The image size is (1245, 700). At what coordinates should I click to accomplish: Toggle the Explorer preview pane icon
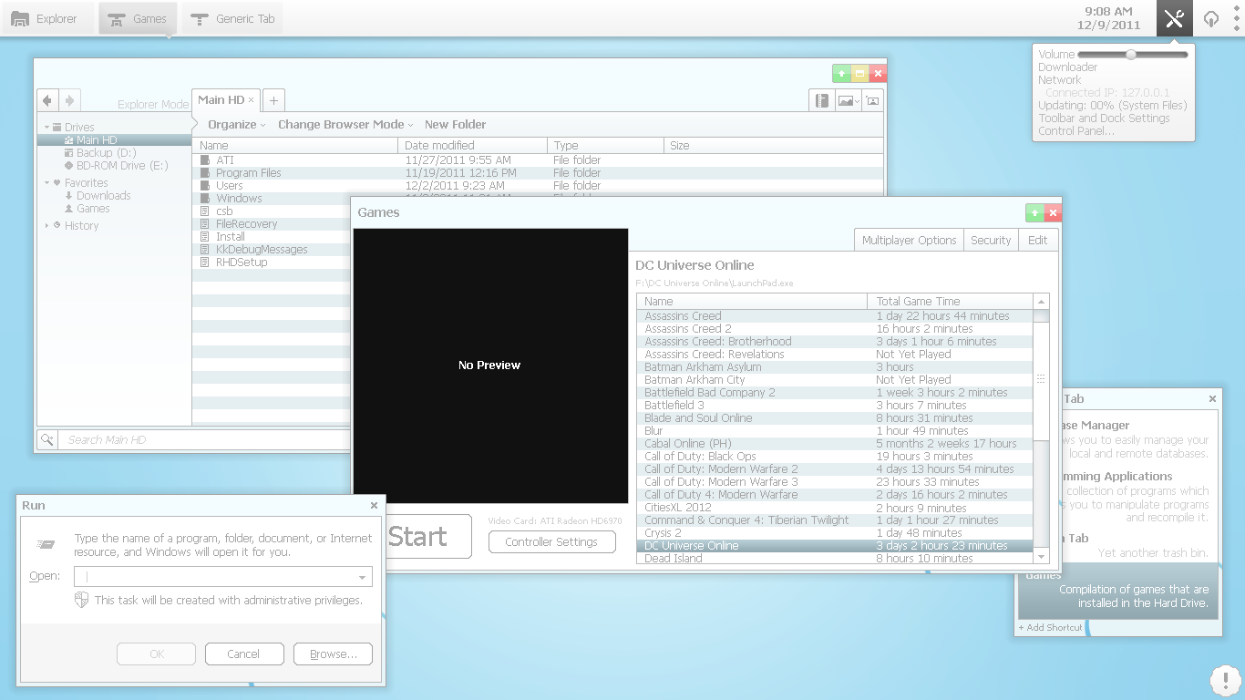[x=822, y=100]
